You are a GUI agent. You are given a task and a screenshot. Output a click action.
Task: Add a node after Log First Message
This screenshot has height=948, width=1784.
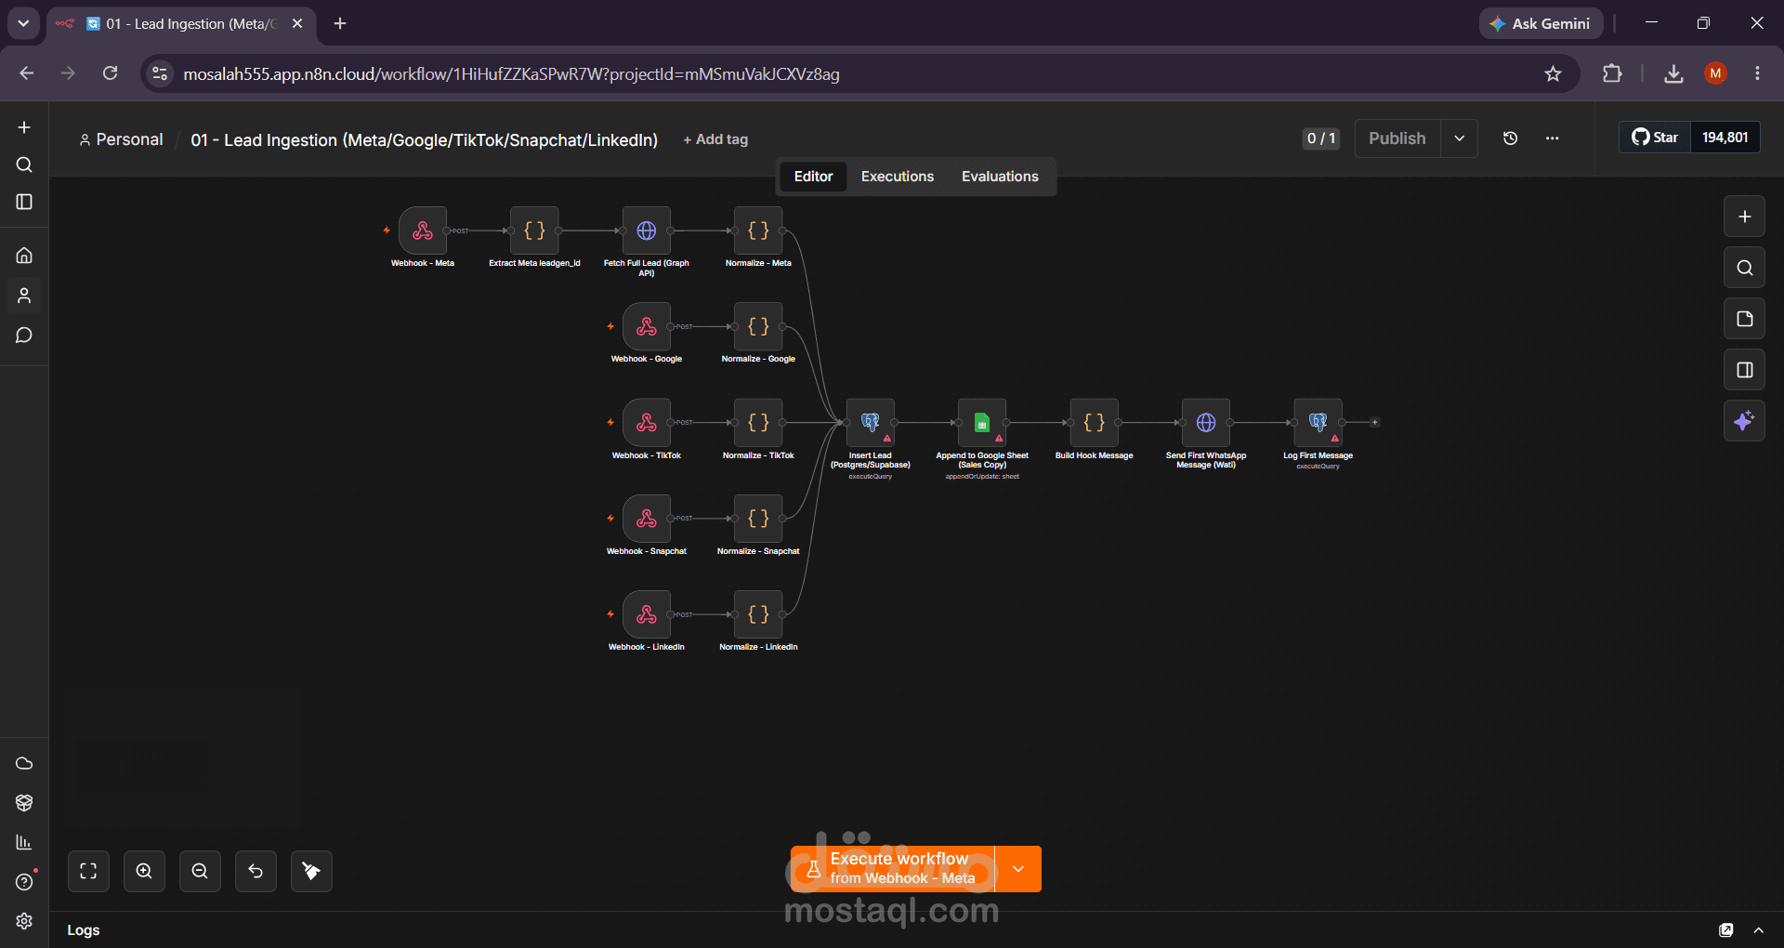(1375, 423)
